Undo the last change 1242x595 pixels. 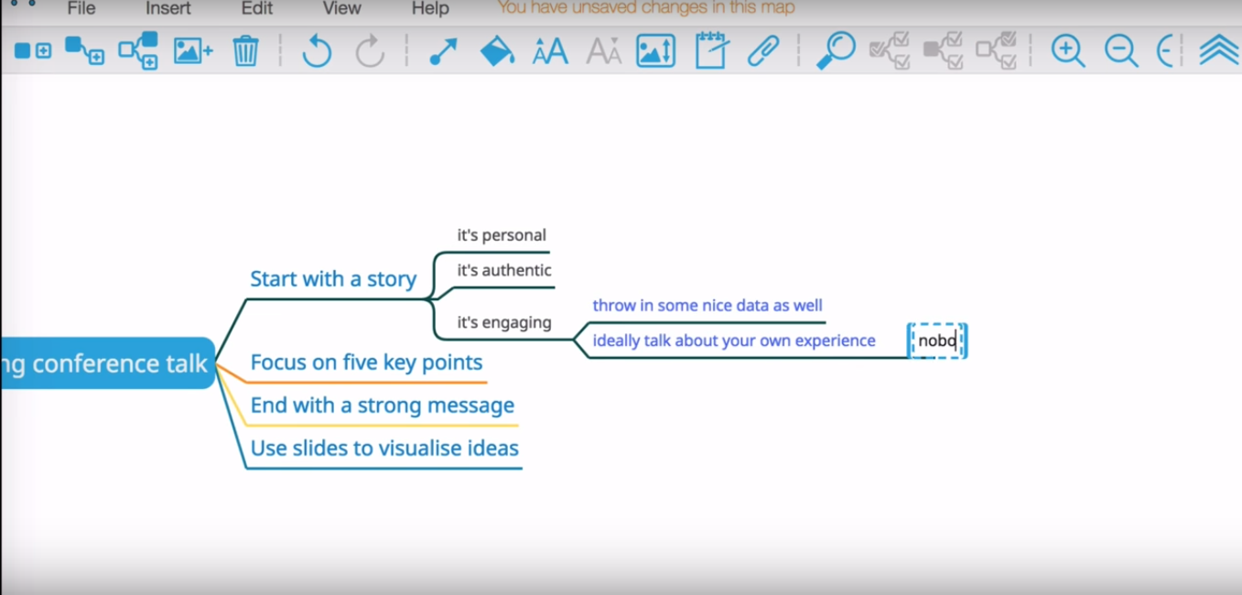(317, 50)
